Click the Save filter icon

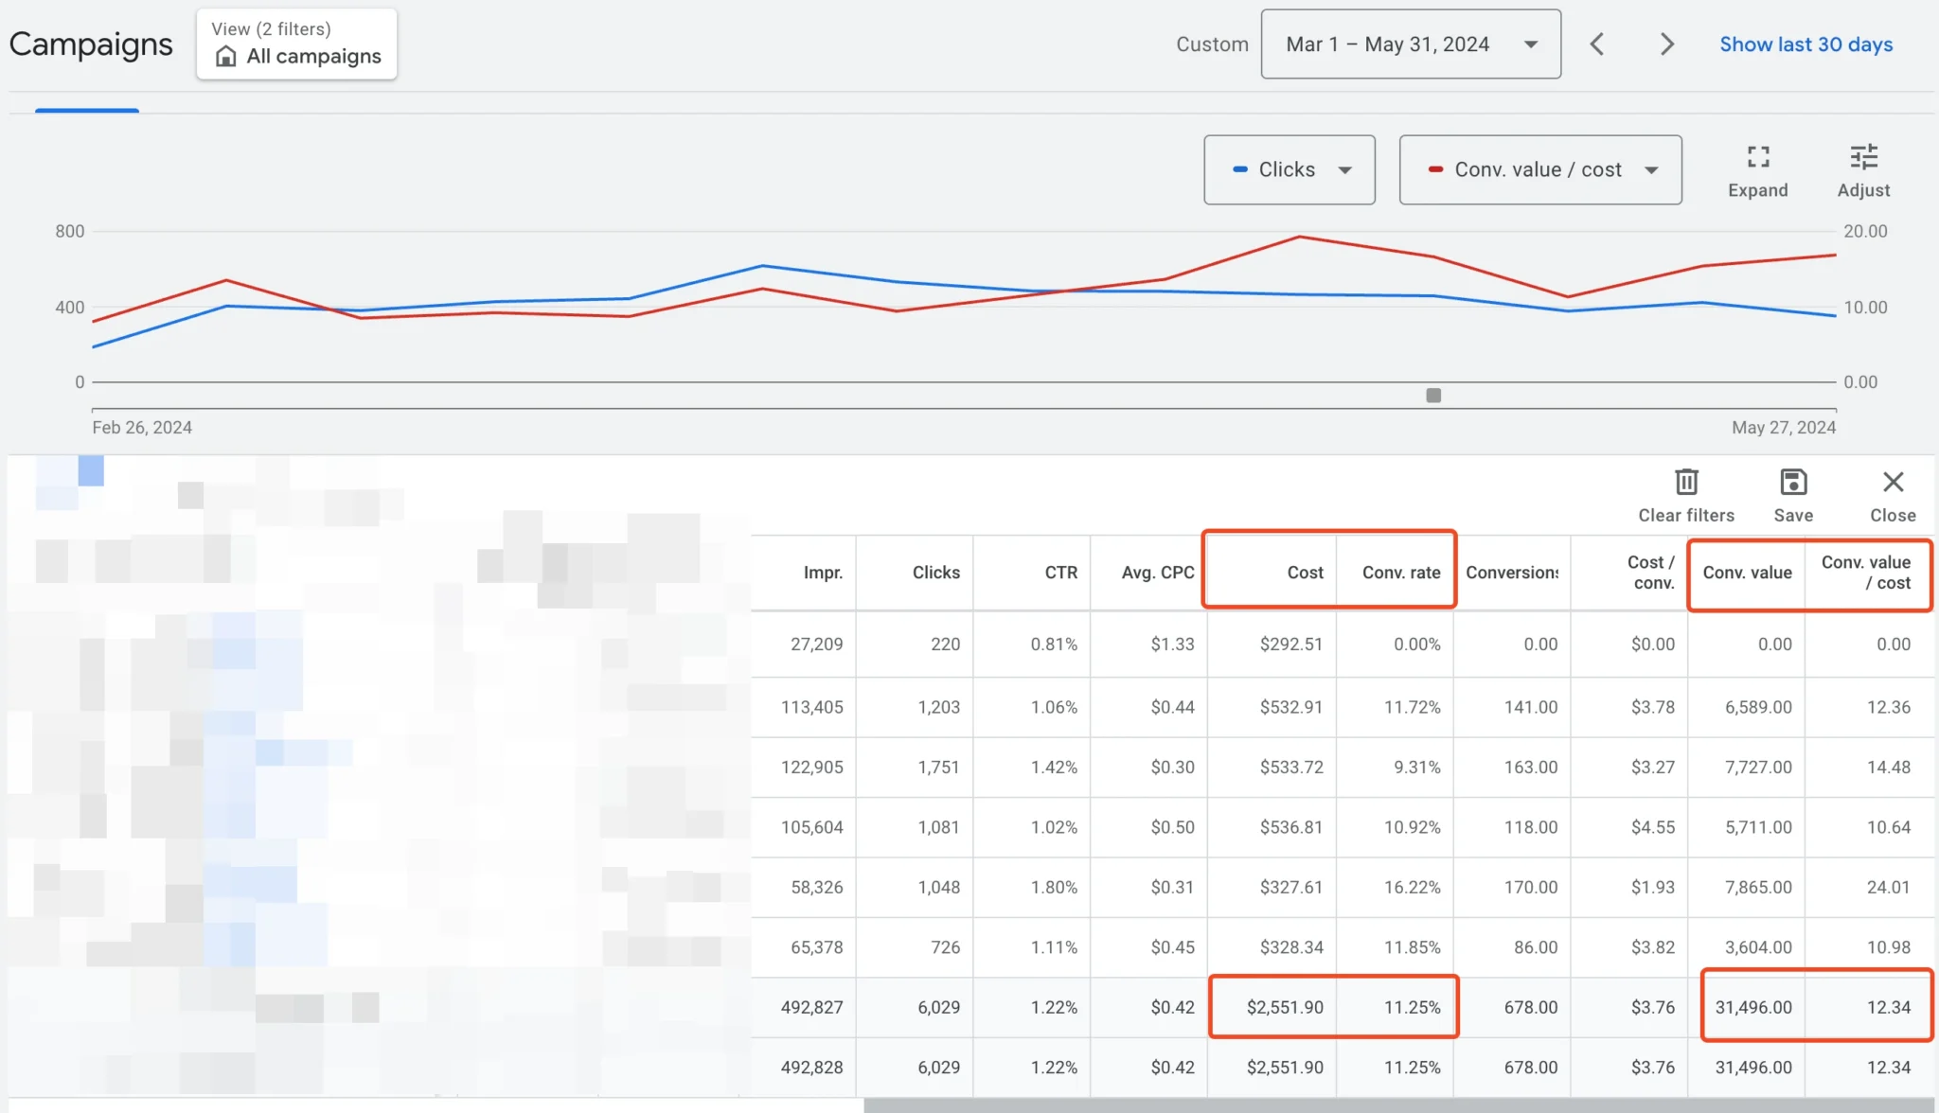pyautogui.click(x=1792, y=483)
